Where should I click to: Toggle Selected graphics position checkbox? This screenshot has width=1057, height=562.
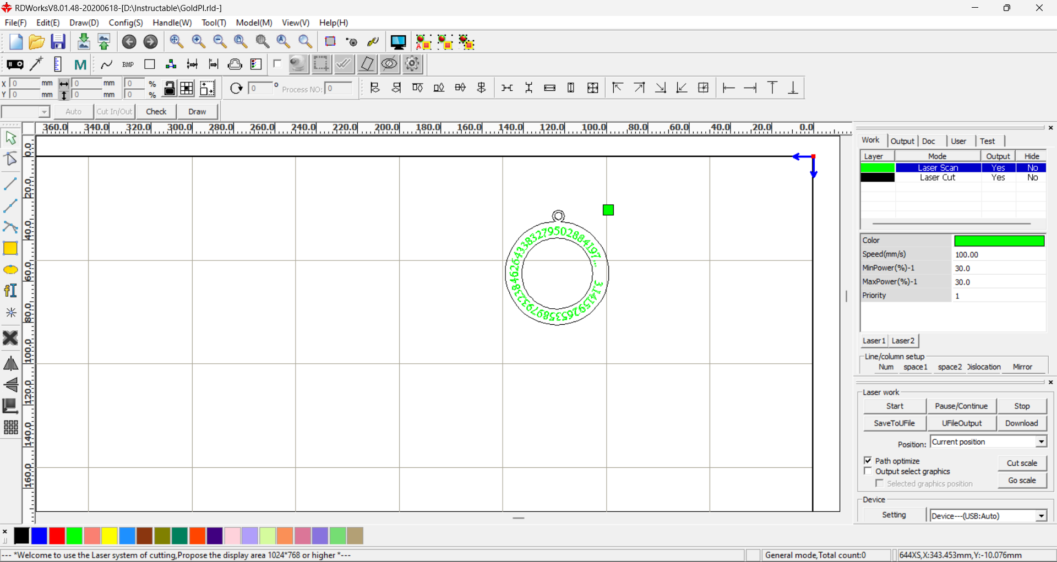(879, 483)
